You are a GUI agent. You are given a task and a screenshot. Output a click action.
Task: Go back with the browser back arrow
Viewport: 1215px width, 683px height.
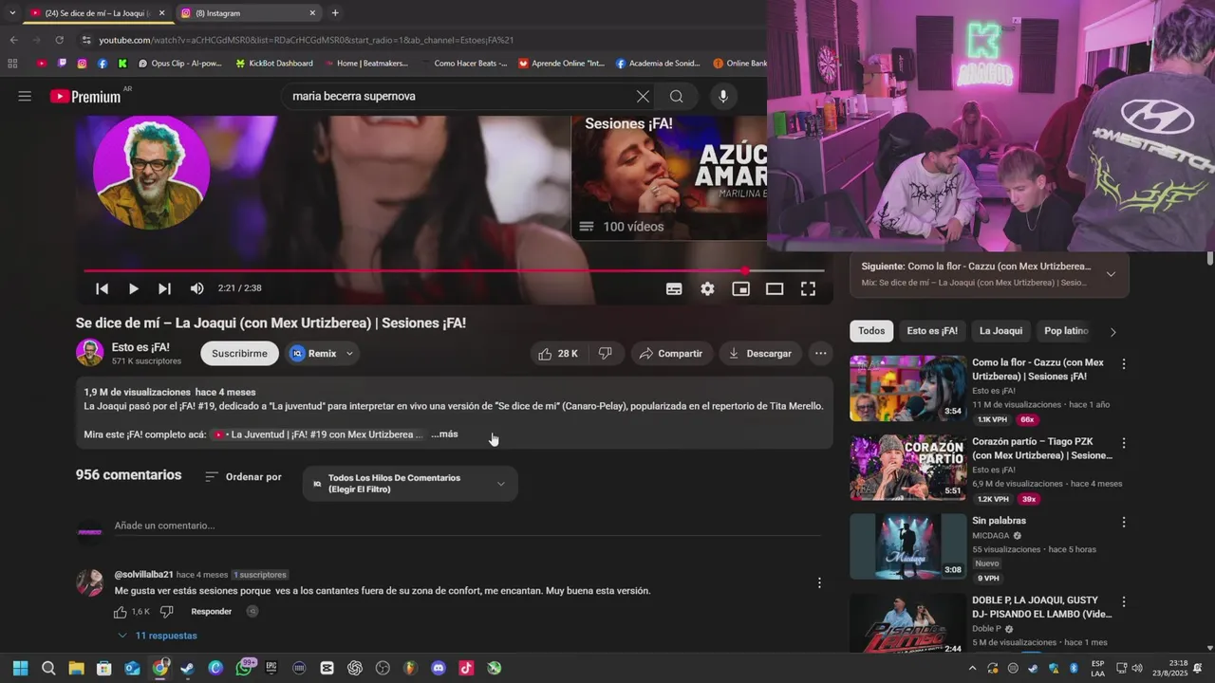[13, 40]
